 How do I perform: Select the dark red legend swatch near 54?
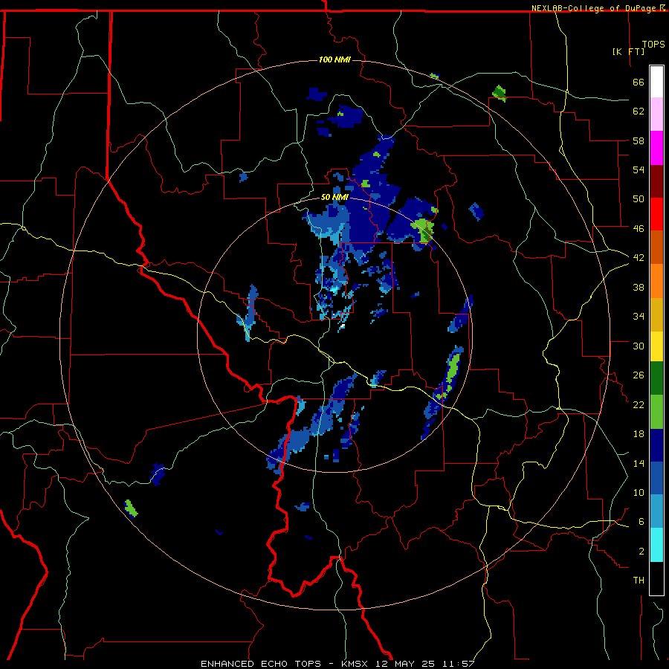(656, 181)
